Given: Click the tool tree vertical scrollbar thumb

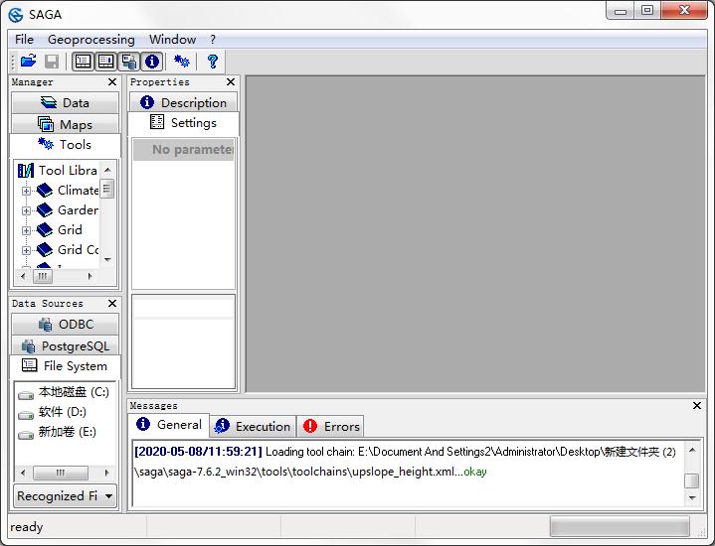Looking at the screenshot, I should click(x=106, y=189).
